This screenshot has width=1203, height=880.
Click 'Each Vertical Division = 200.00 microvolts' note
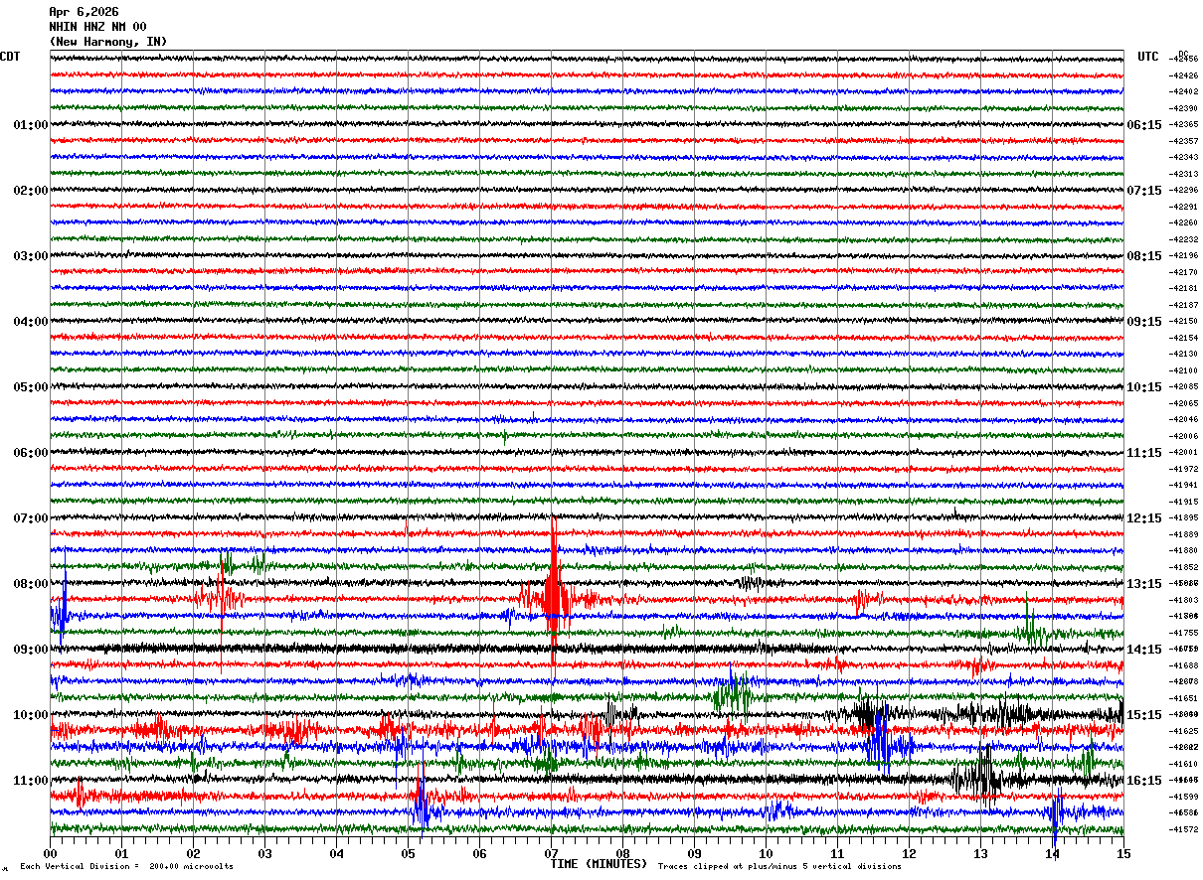click(x=126, y=866)
